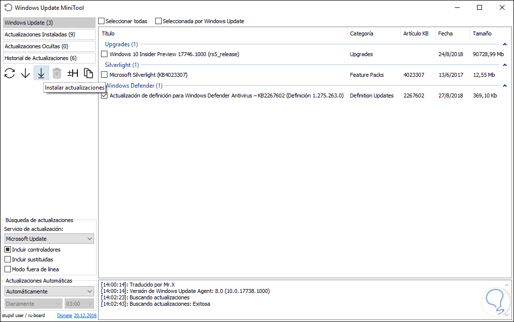Click the Donate link
The image size is (514, 322).
[x=65, y=316]
